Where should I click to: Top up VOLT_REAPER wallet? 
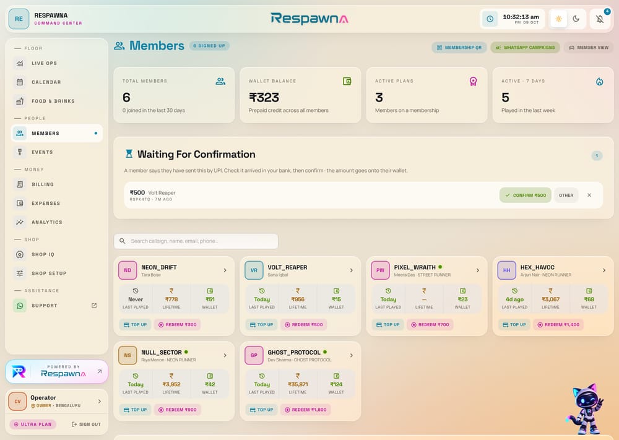tap(261, 325)
